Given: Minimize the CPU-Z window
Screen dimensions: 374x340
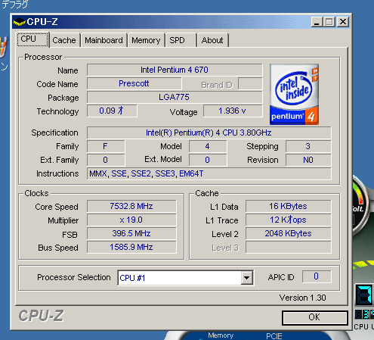Looking at the screenshot, I should [x=317, y=22].
